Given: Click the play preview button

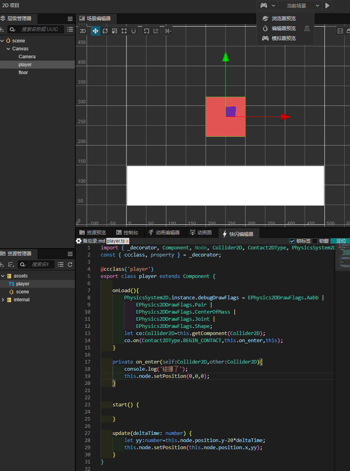Looking at the screenshot, I should click(x=327, y=6).
